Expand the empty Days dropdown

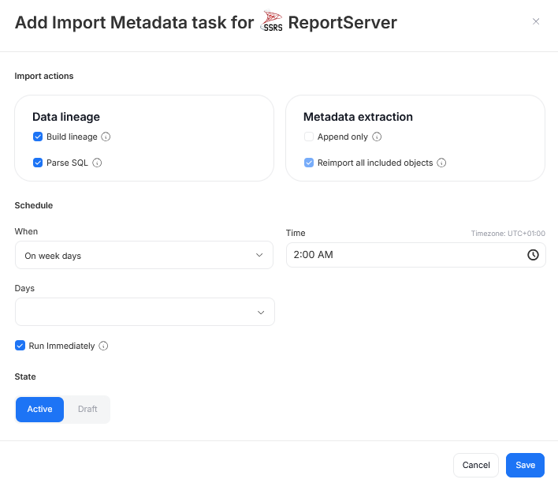144,312
